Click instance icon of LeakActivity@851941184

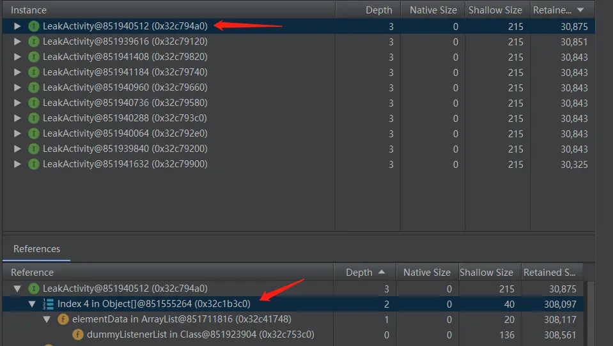click(x=34, y=72)
